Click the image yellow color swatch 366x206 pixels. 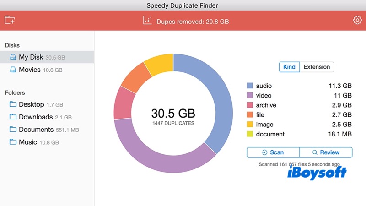[250, 124]
